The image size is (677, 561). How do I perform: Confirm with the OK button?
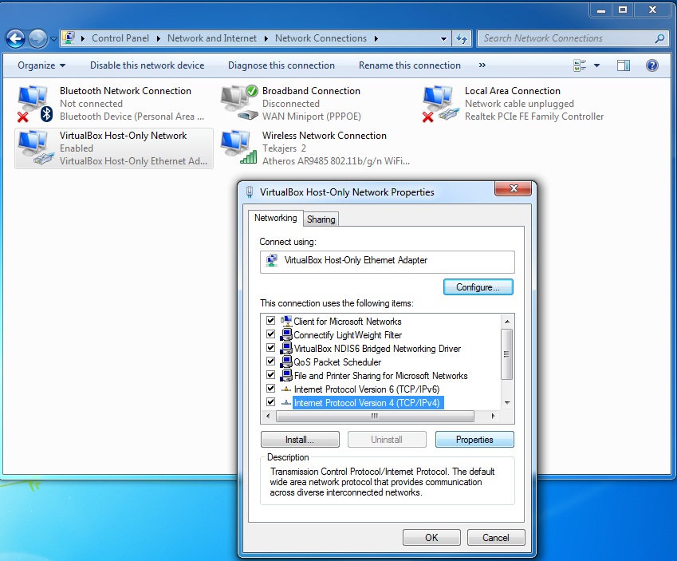pos(431,538)
